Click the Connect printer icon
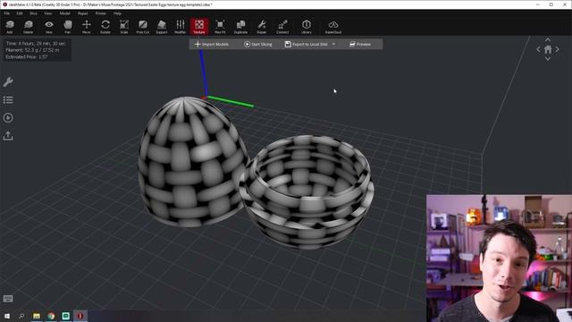This screenshot has height=322, width=572. click(282, 27)
